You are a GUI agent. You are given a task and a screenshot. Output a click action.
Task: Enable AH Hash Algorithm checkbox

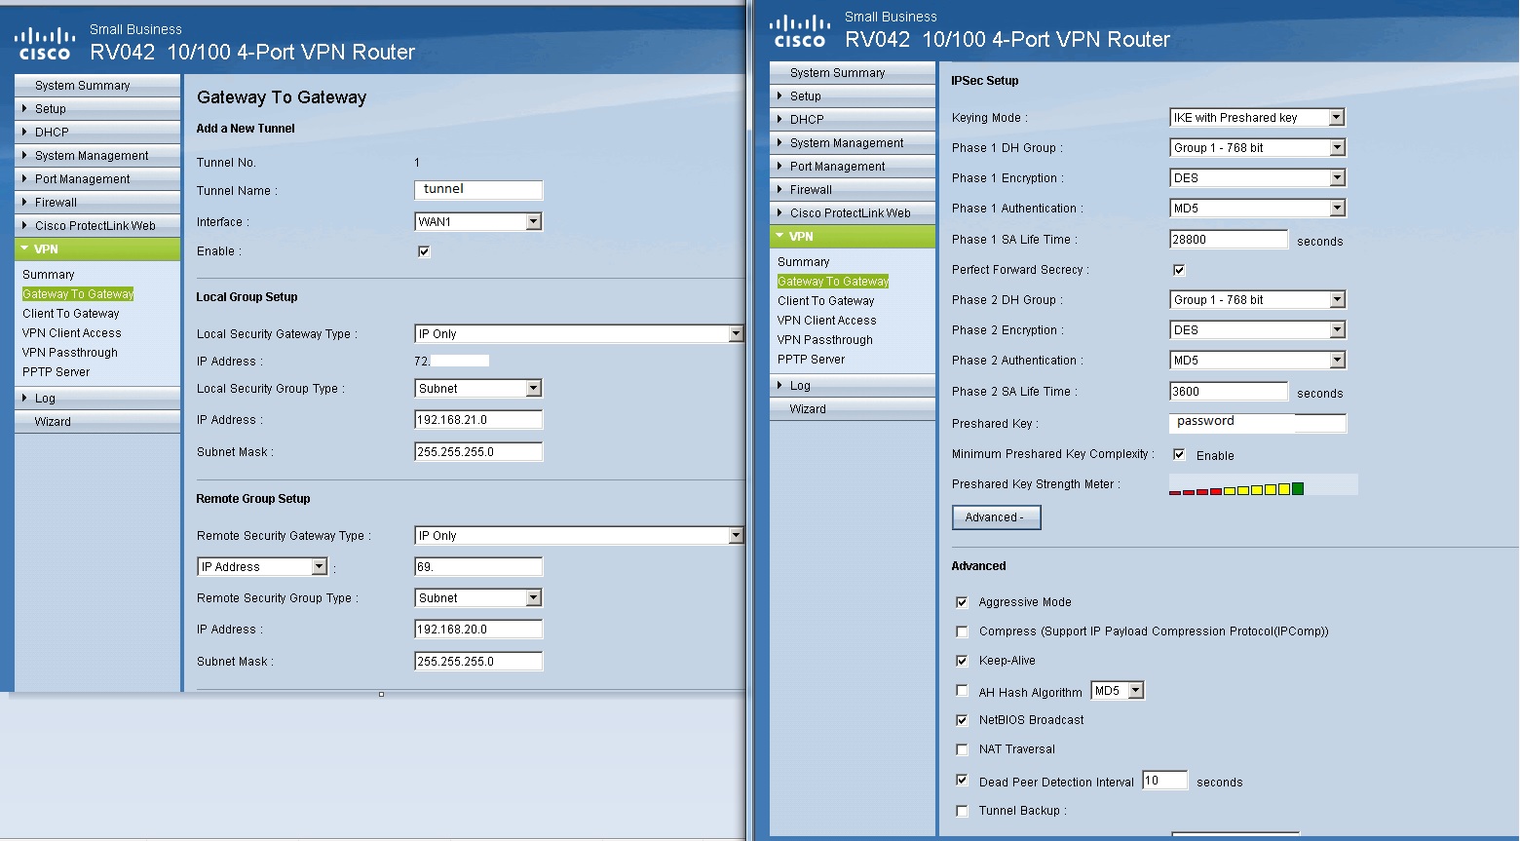point(962,692)
